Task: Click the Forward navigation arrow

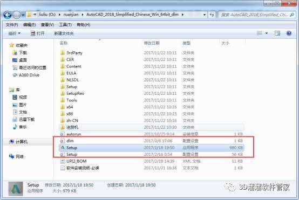Action: point(17,15)
